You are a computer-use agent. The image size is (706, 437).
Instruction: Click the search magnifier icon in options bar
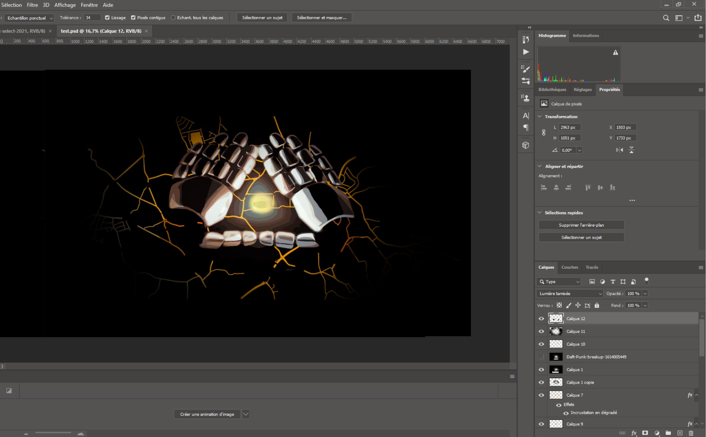666,18
